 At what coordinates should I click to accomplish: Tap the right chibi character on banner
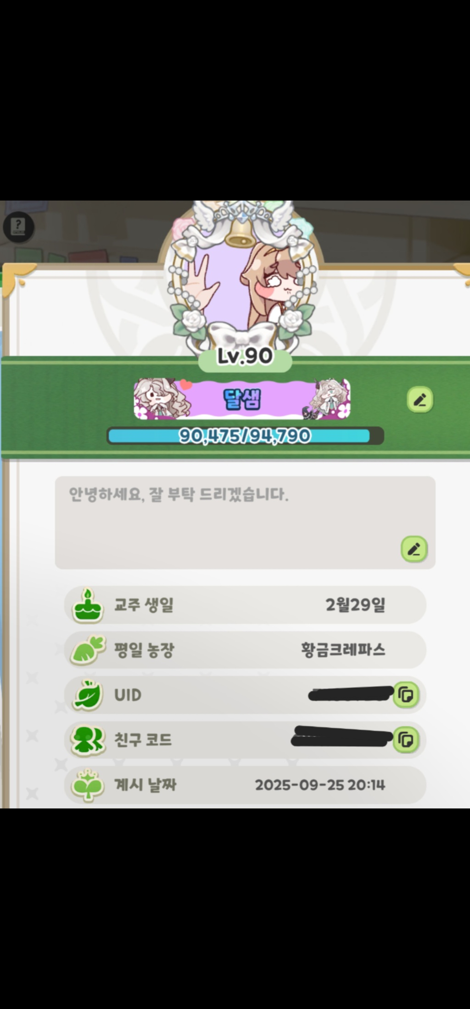(326, 399)
